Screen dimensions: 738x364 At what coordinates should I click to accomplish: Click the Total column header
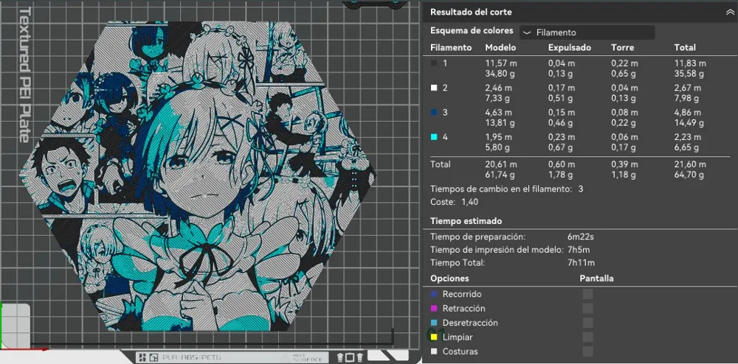[685, 47]
